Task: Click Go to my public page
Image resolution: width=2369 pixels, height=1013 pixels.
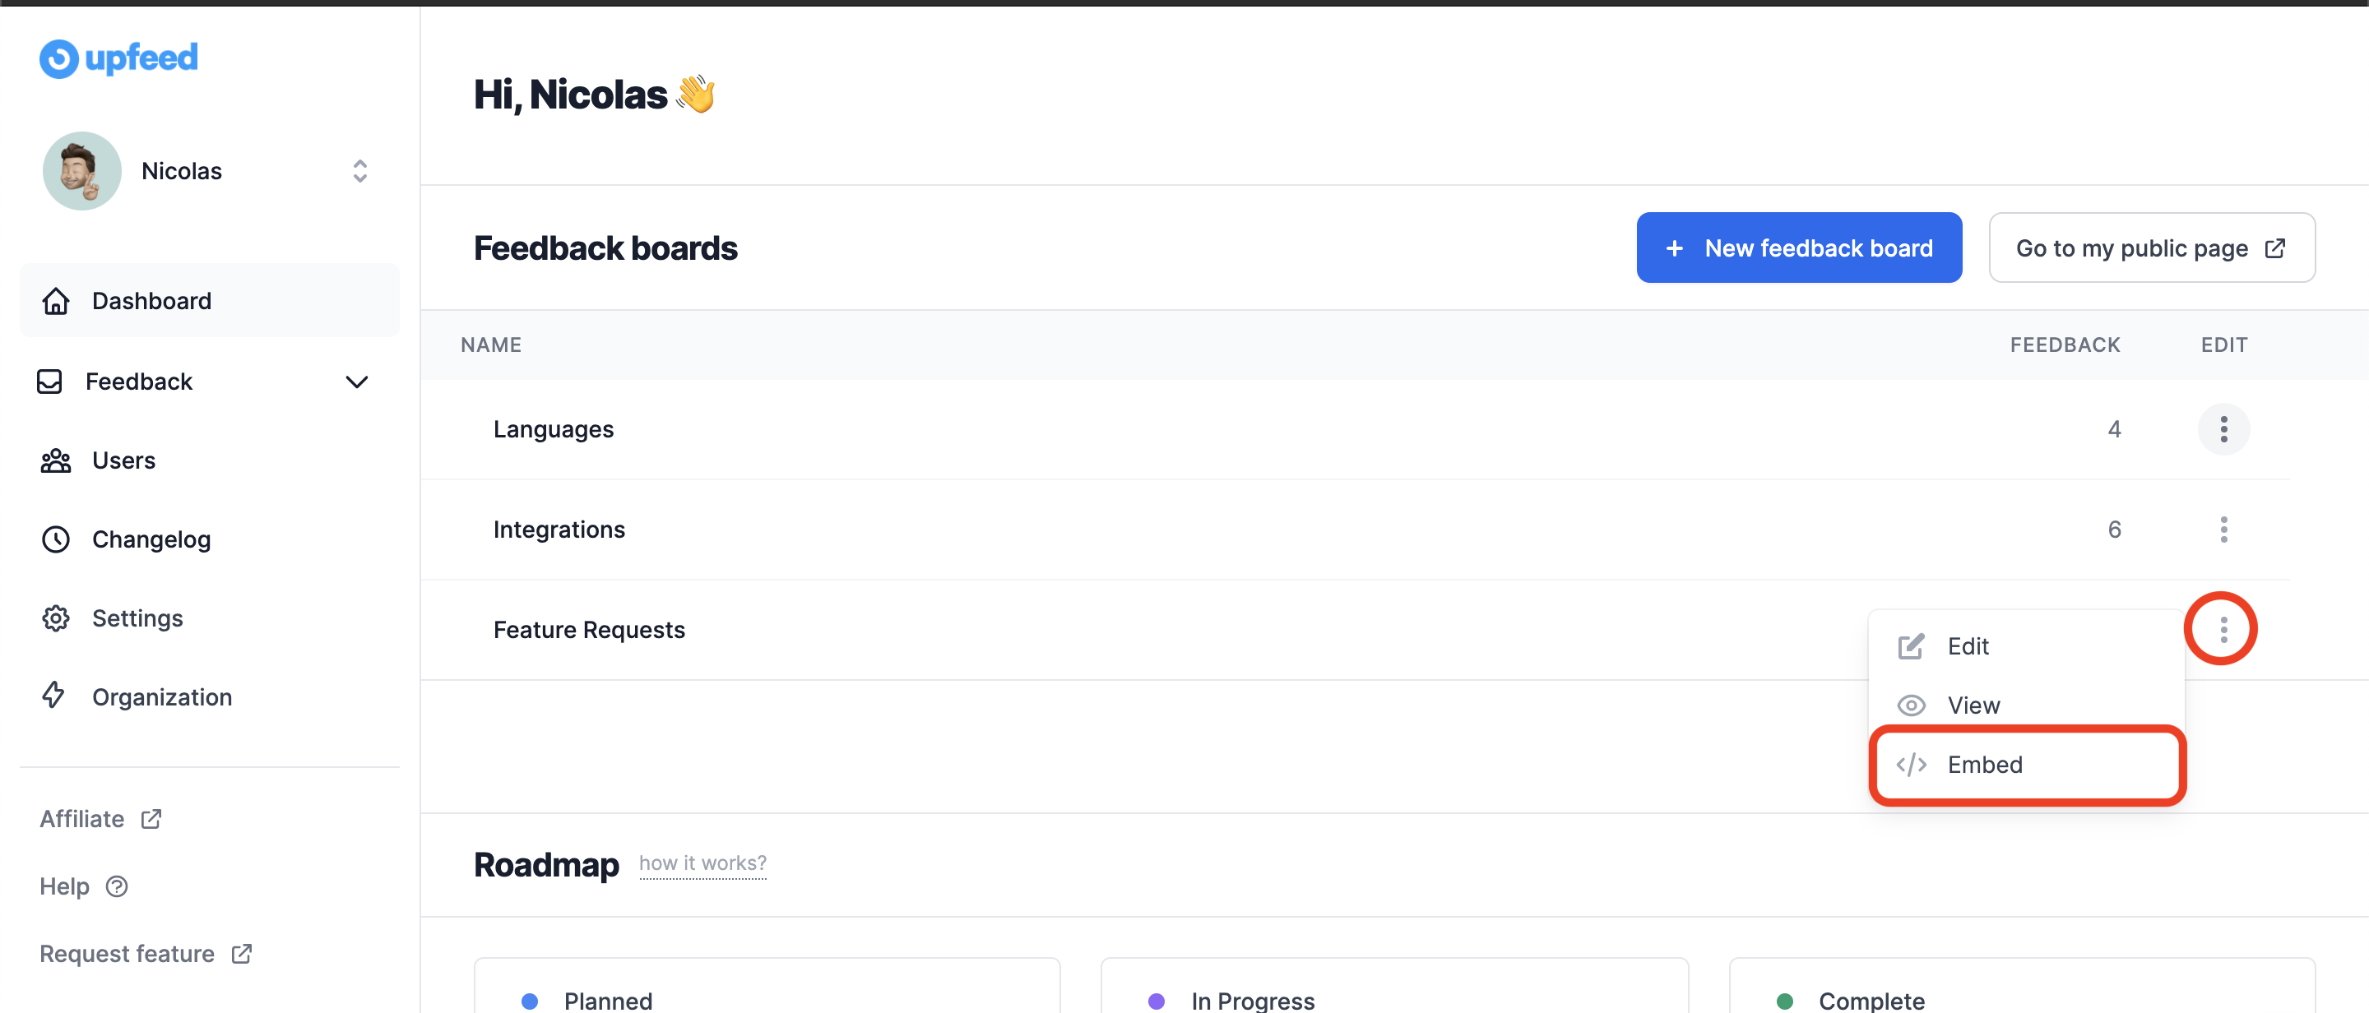Action: [2151, 248]
